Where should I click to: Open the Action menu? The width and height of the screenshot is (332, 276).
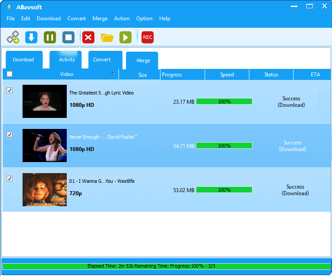[x=122, y=19]
